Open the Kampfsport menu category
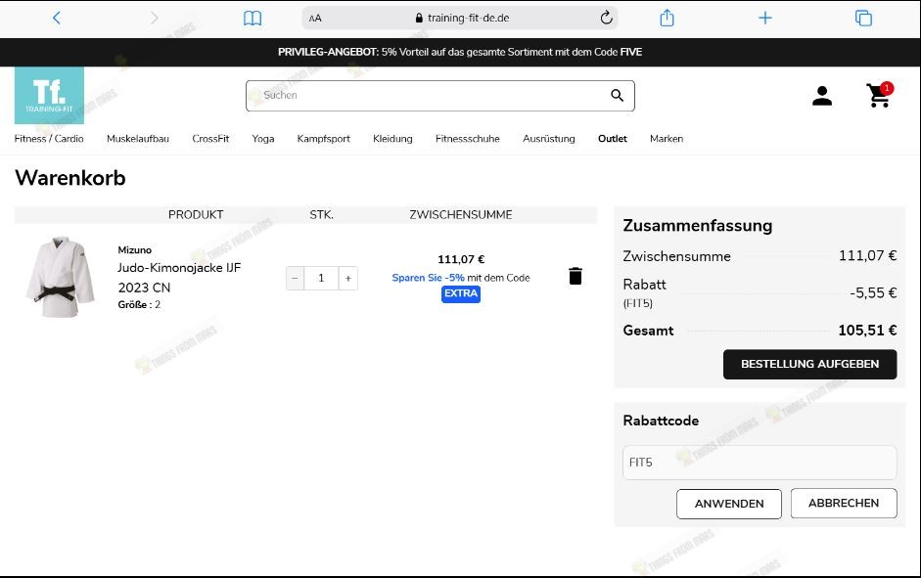 click(x=323, y=139)
